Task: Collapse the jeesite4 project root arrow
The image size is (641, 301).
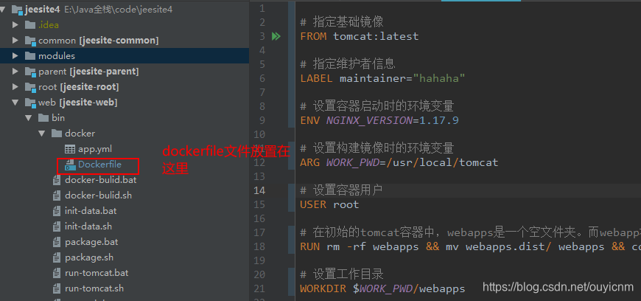Action: pos(2,10)
